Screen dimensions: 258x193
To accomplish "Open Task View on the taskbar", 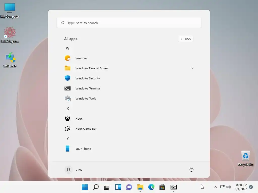I will coord(107,187).
